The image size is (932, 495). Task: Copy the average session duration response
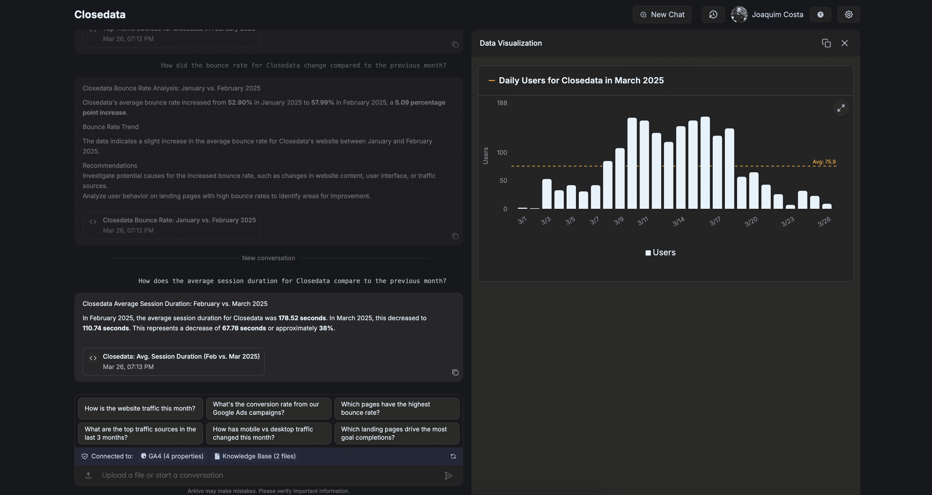[455, 372]
